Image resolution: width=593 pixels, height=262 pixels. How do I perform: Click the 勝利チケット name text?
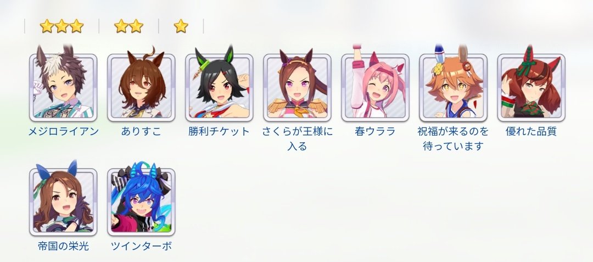(x=219, y=132)
